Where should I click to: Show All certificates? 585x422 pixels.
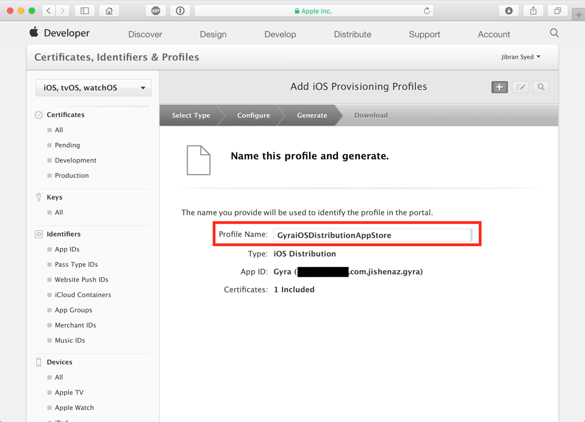(59, 130)
